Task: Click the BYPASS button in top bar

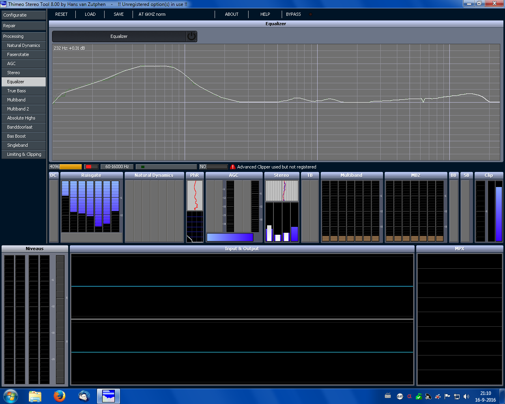Action: (x=293, y=14)
